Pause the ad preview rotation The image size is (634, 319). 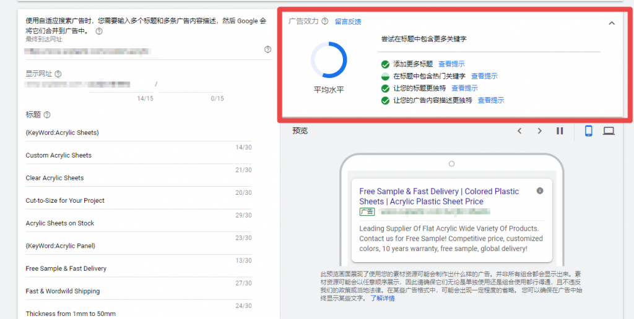(560, 131)
